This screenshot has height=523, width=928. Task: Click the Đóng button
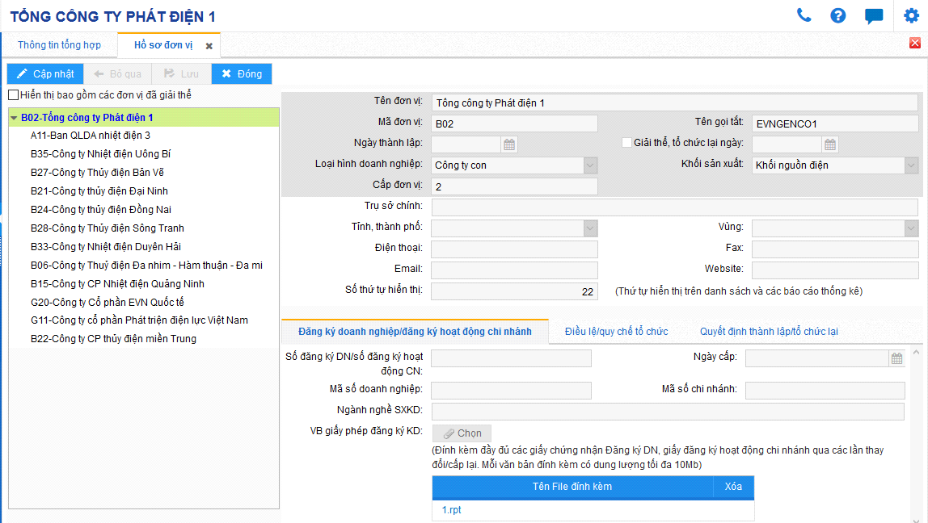[242, 74]
